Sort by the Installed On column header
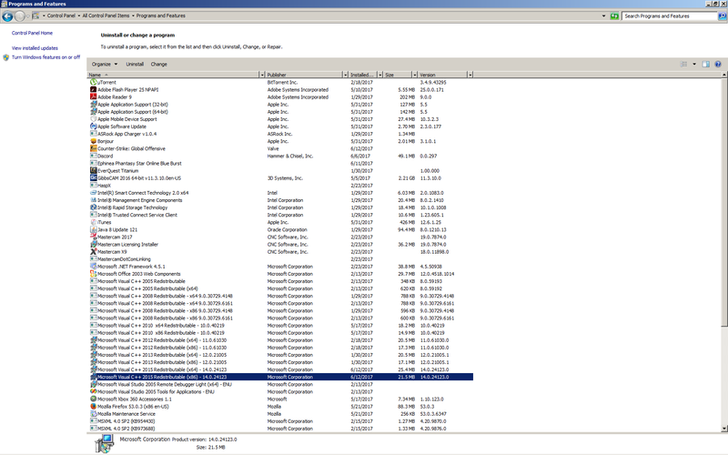Screen dimensions: 728x455 [x=362, y=75]
